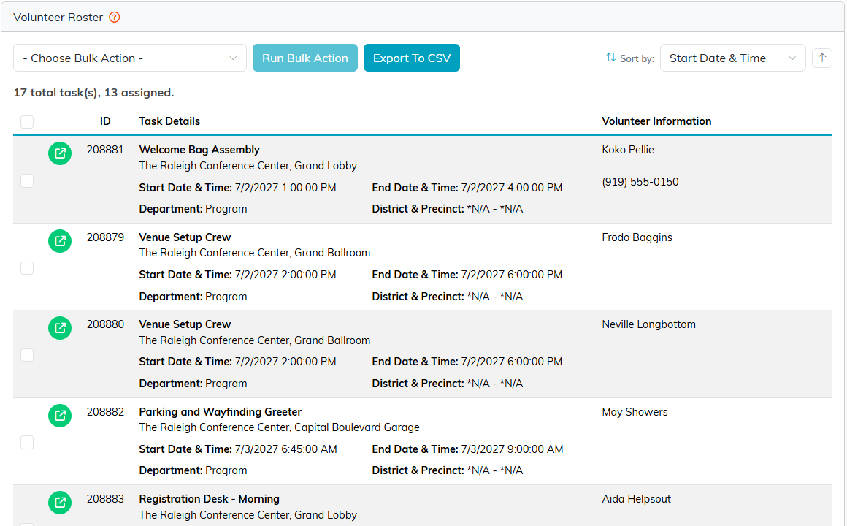Toggle ascending sort direction arrow button

tap(822, 58)
